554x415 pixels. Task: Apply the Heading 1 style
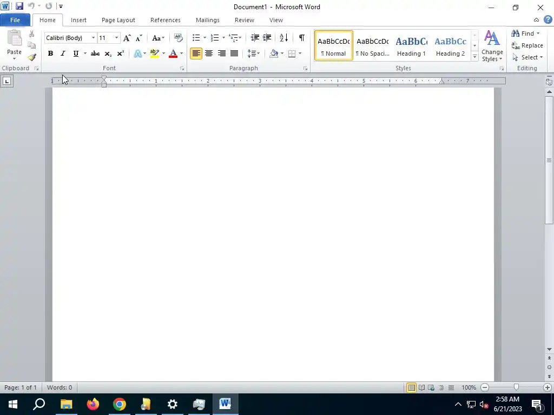(411, 46)
